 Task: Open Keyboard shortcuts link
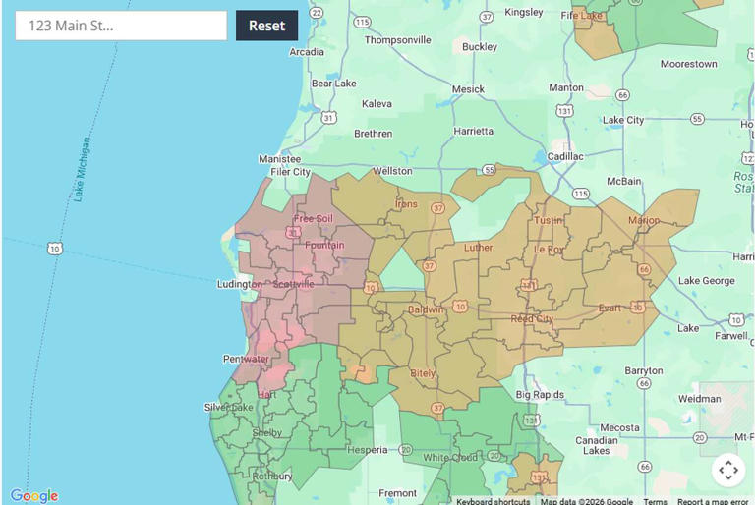(494, 501)
